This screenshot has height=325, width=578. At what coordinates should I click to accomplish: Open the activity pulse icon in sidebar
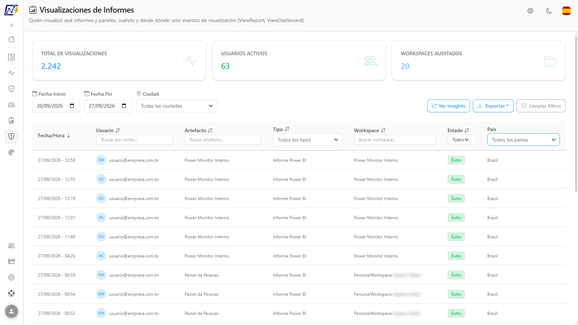12,73
